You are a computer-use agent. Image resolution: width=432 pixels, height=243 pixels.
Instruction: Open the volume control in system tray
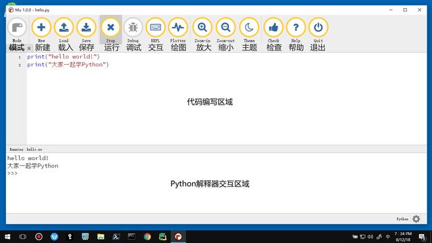(371, 237)
